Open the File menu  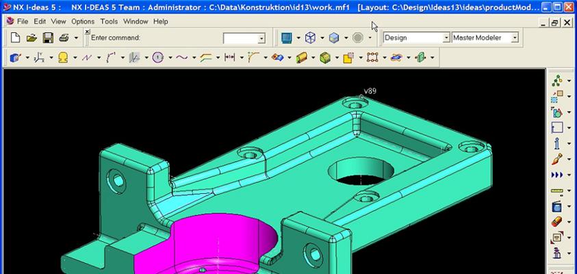tap(23, 21)
